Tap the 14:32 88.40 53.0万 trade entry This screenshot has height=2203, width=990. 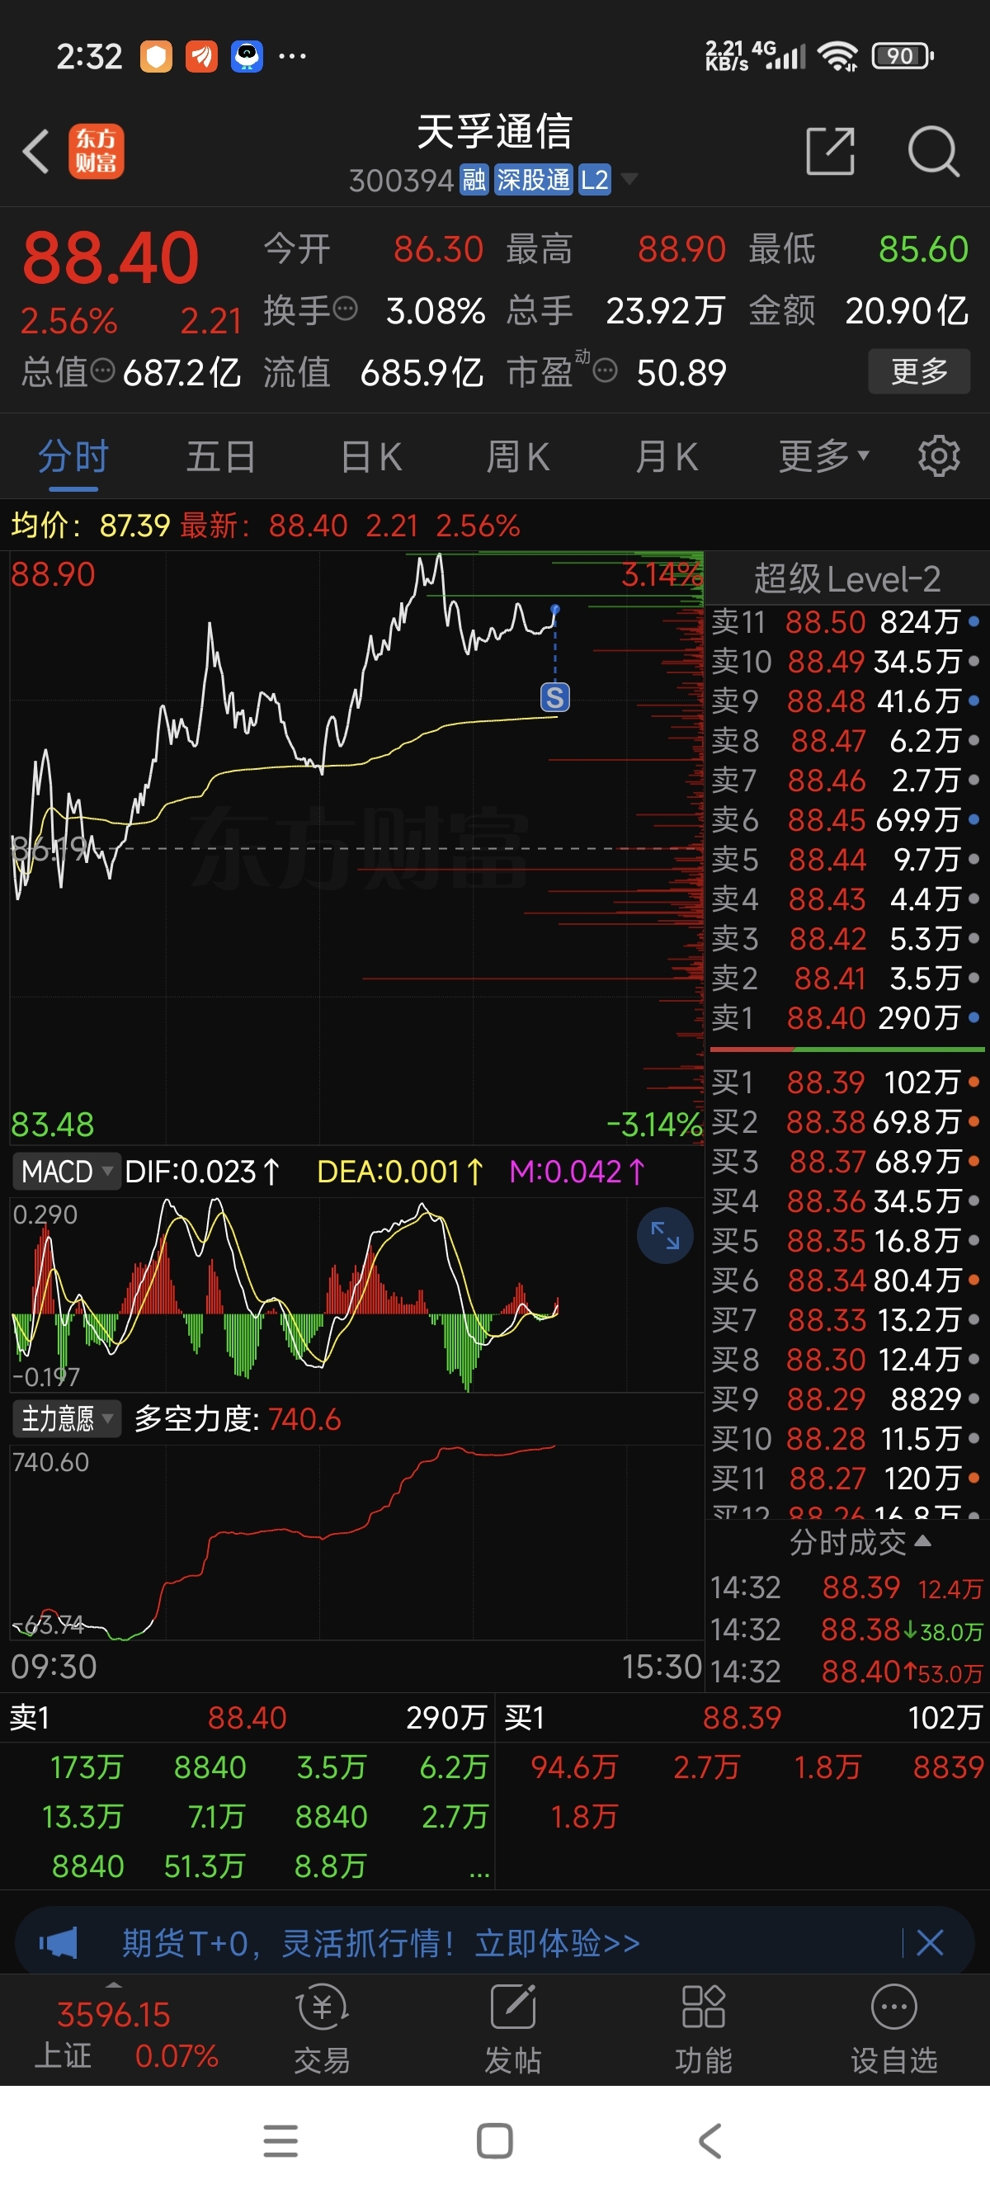click(x=846, y=1671)
